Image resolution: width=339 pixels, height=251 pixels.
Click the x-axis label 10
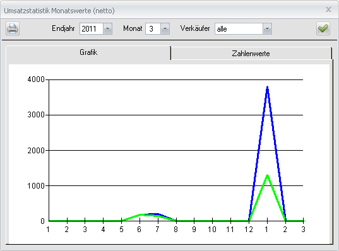point(212,229)
